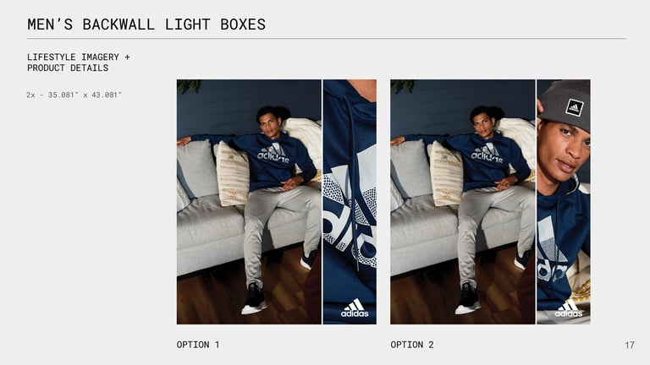Click the "LIFESTYLE IMAGERY + PRODUCT DETAILS" subtitle
Viewport: 650px width, 365px height.
click(x=79, y=63)
